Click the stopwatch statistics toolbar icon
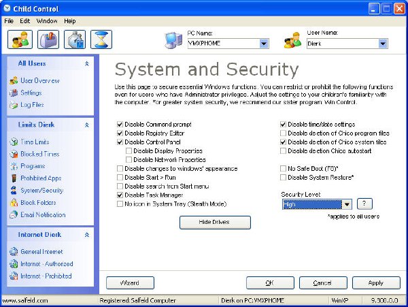The height and width of the screenshot is (307, 408). click(75, 39)
